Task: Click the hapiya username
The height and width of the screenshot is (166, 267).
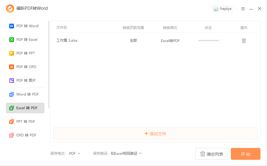Action: tap(226, 9)
